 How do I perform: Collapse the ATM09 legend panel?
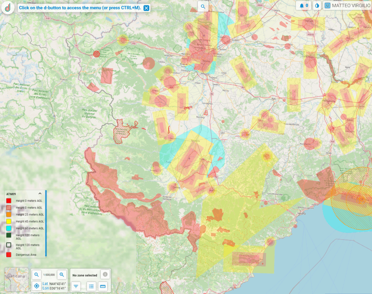pos(40,194)
